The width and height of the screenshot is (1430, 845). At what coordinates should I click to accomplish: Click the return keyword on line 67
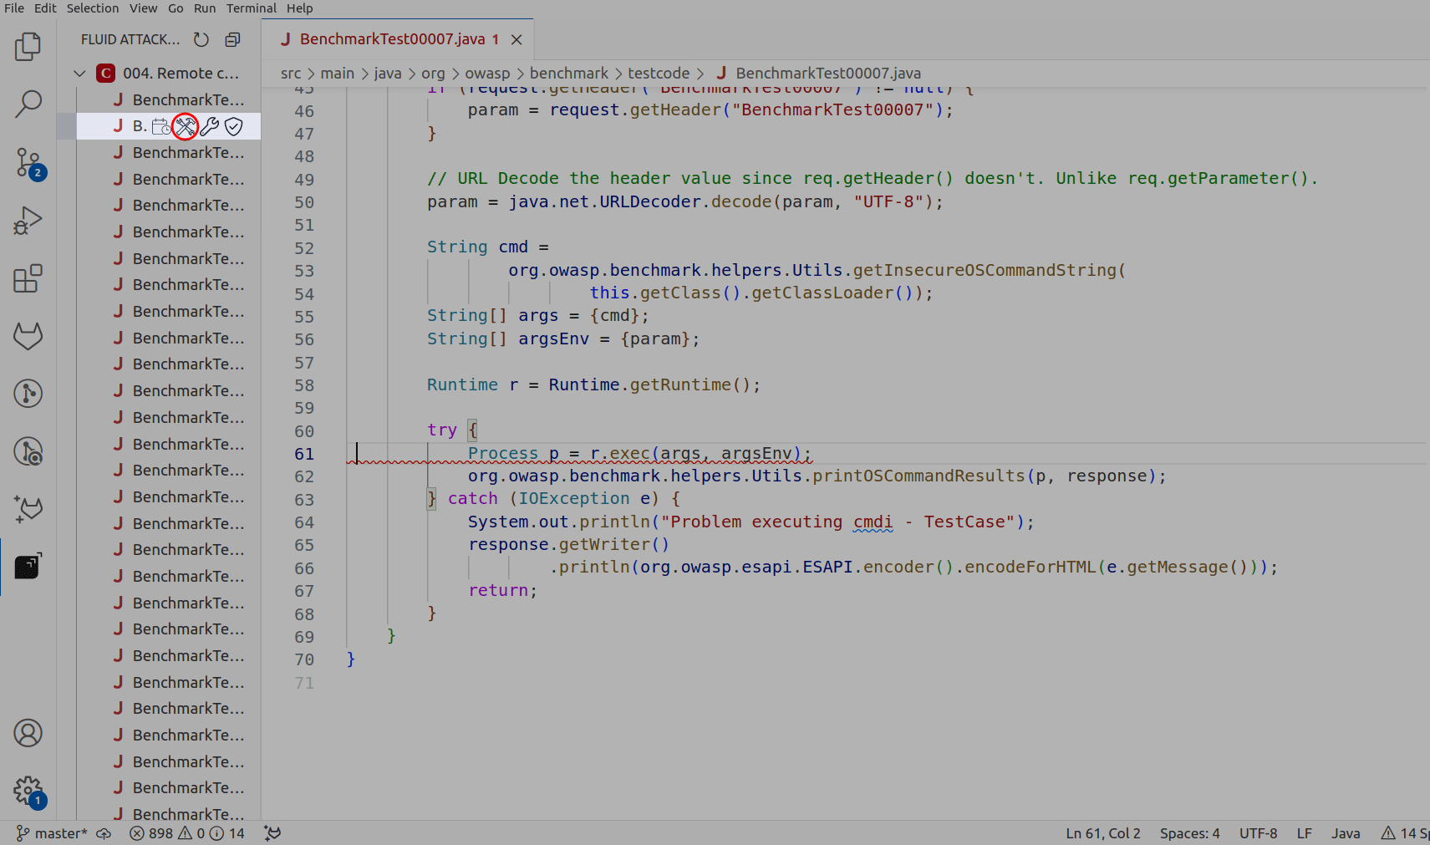point(498,590)
